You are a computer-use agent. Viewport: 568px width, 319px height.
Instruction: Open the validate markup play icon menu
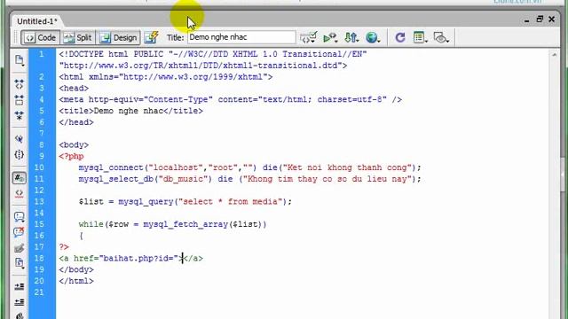click(x=330, y=37)
